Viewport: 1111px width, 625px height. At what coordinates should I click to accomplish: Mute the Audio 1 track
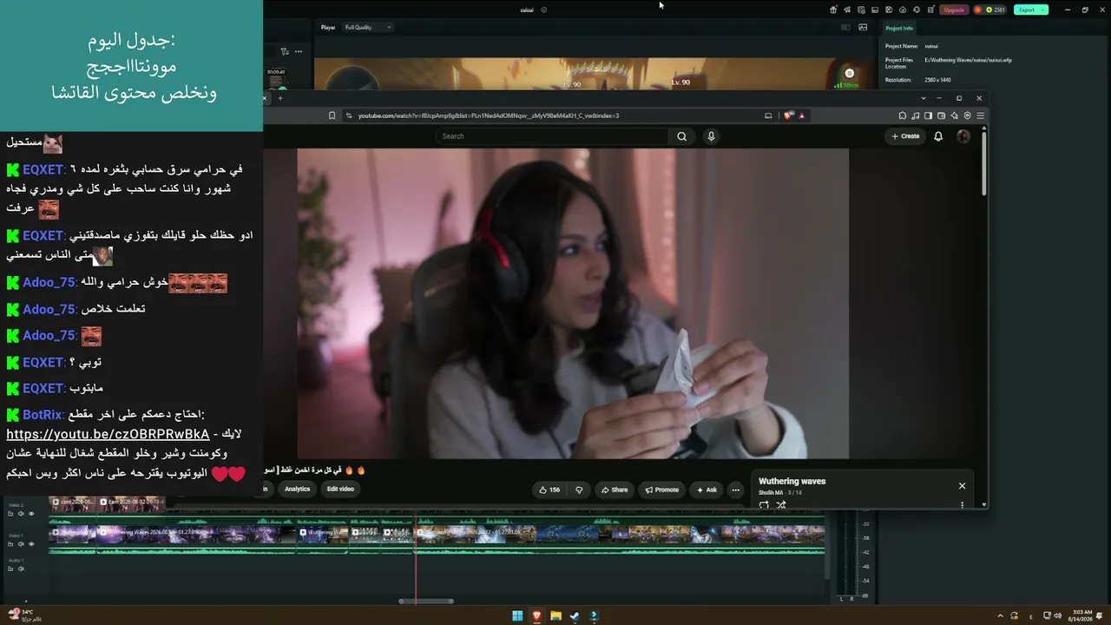pos(21,569)
